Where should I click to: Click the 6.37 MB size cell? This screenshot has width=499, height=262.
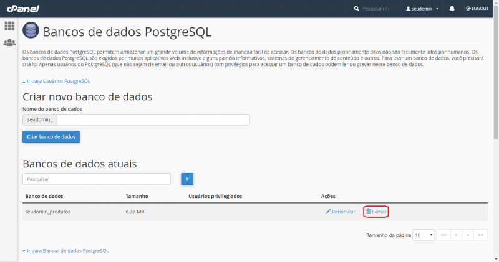(x=135, y=212)
